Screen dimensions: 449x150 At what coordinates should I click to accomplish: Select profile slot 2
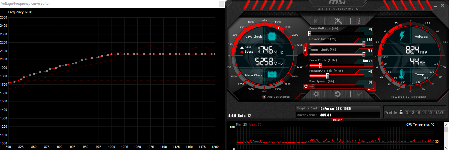[x=413, y=112]
